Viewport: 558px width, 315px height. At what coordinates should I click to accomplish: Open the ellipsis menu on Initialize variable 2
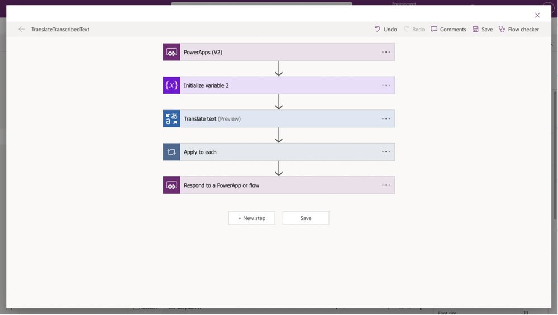tap(386, 85)
